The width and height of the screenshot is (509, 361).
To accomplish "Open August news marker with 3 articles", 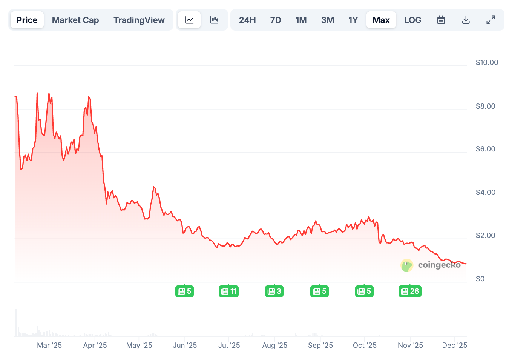I will [274, 291].
